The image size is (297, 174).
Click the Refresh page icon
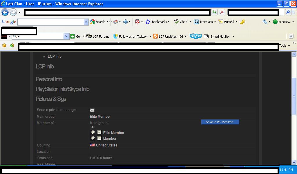point(214,12)
